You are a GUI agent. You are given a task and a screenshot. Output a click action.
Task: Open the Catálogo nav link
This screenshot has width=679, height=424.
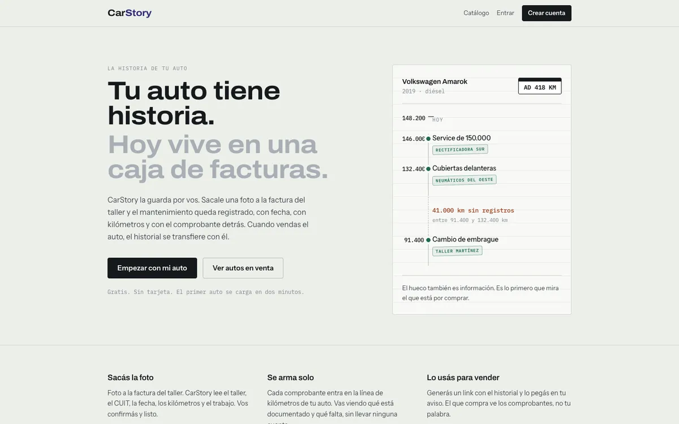pyautogui.click(x=476, y=13)
